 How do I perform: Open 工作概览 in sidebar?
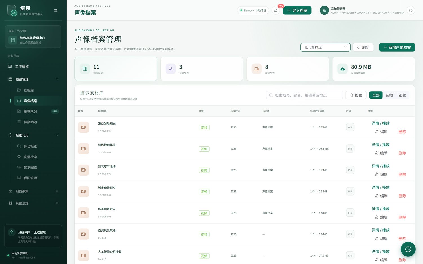click(x=33, y=66)
